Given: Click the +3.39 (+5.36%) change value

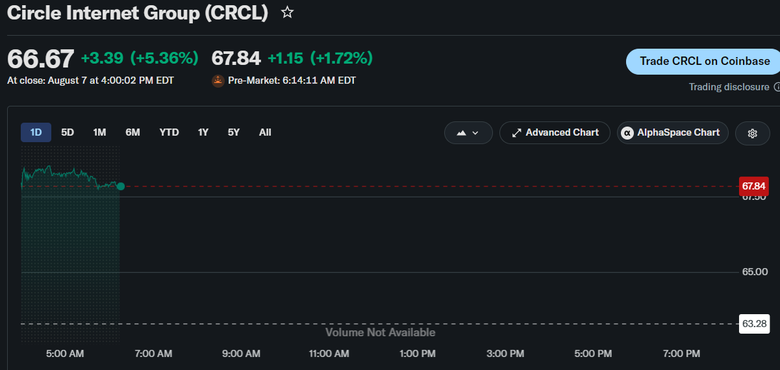Looking at the screenshot, I should 140,58.
